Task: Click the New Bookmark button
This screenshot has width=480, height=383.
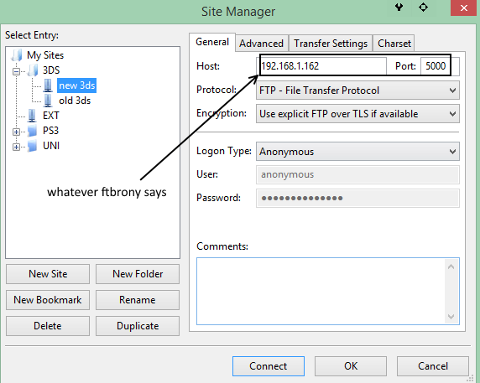Action: click(48, 300)
